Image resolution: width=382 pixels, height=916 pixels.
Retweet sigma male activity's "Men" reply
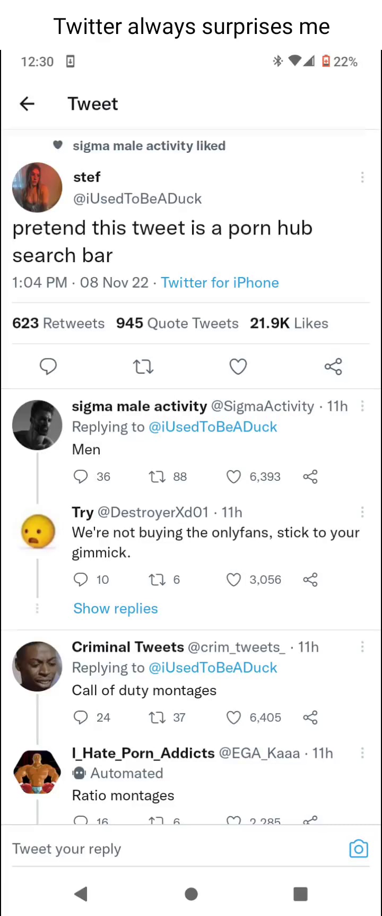(x=157, y=477)
